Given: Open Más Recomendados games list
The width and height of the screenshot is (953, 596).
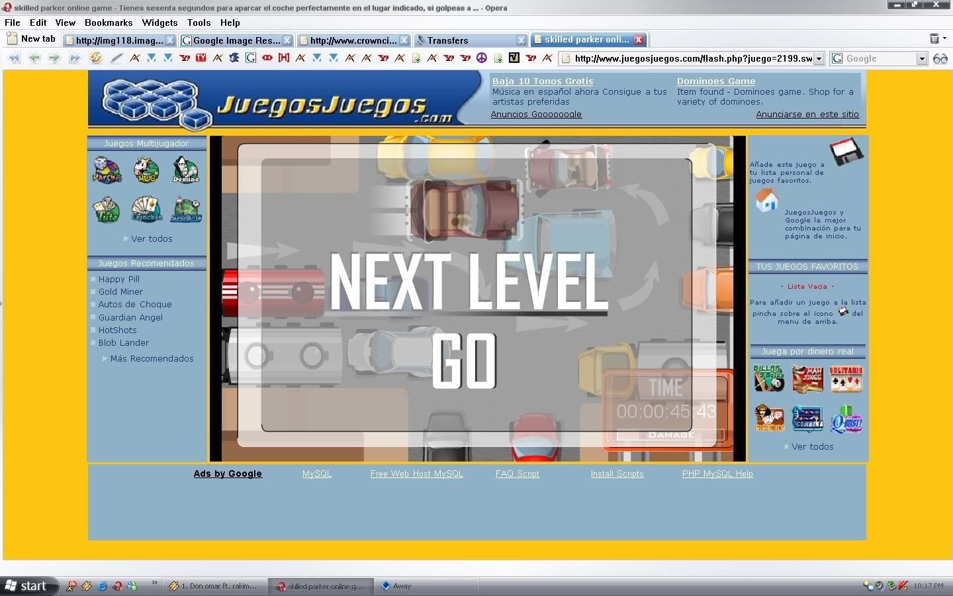Looking at the screenshot, I should pyautogui.click(x=152, y=359).
